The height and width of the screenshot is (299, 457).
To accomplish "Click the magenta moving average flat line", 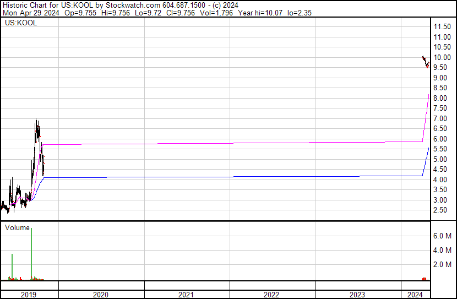I will [x=220, y=143].
